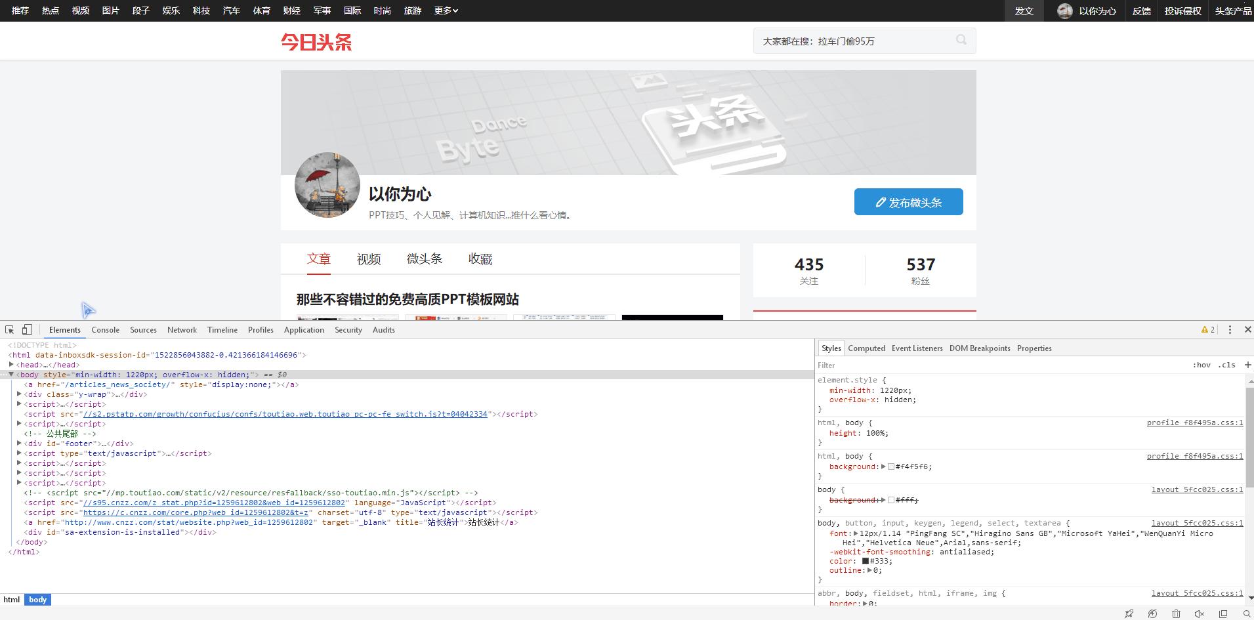Add new style rule with plus icon
This screenshot has width=1254, height=620.
click(x=1247, y=365)
